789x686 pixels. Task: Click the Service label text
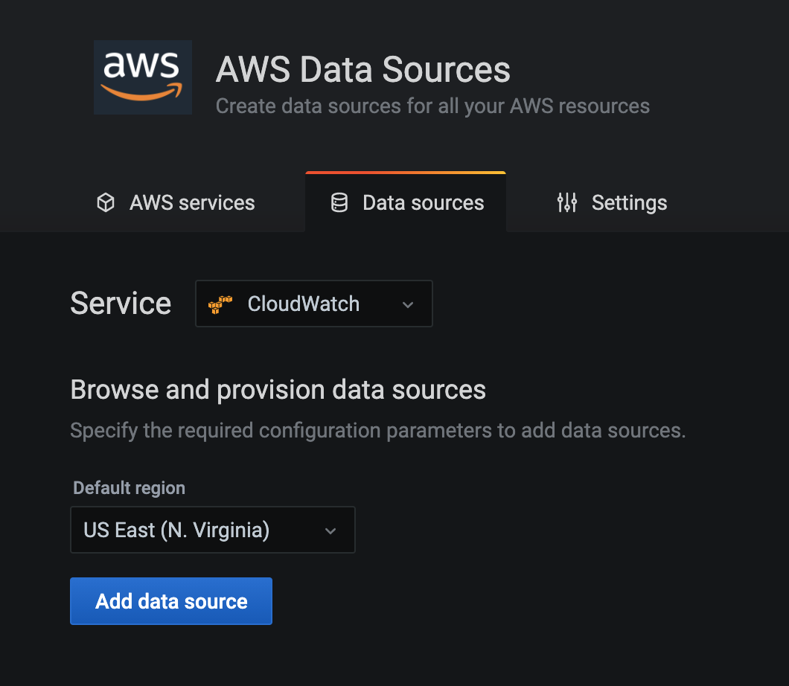(x=121, y=304)
